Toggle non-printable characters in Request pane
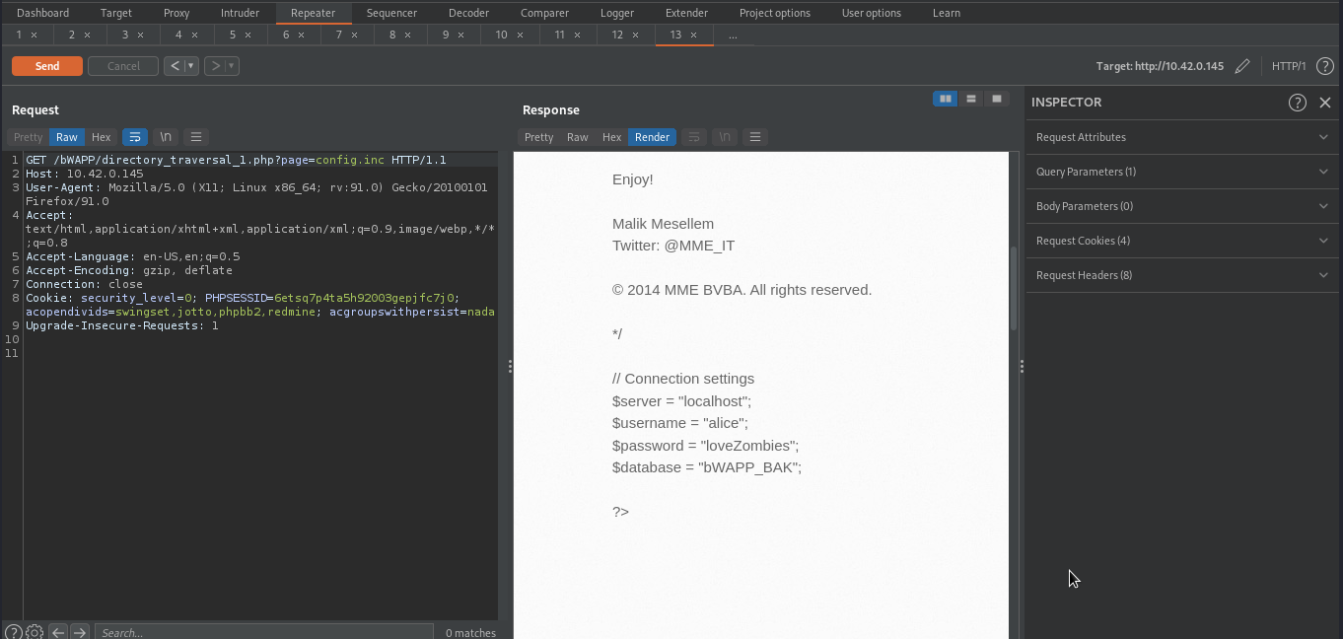The image size is (1343, 639). [166, 137]
